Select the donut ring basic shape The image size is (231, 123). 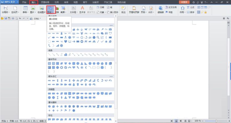pyautogui.click(x=62, y=67)
